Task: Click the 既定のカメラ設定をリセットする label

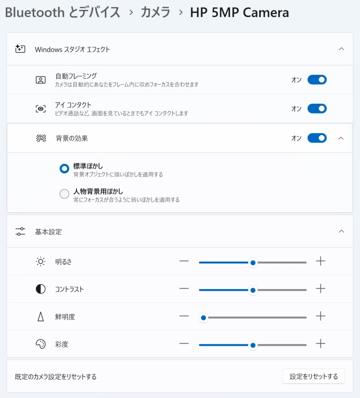Action: [55, 377]
